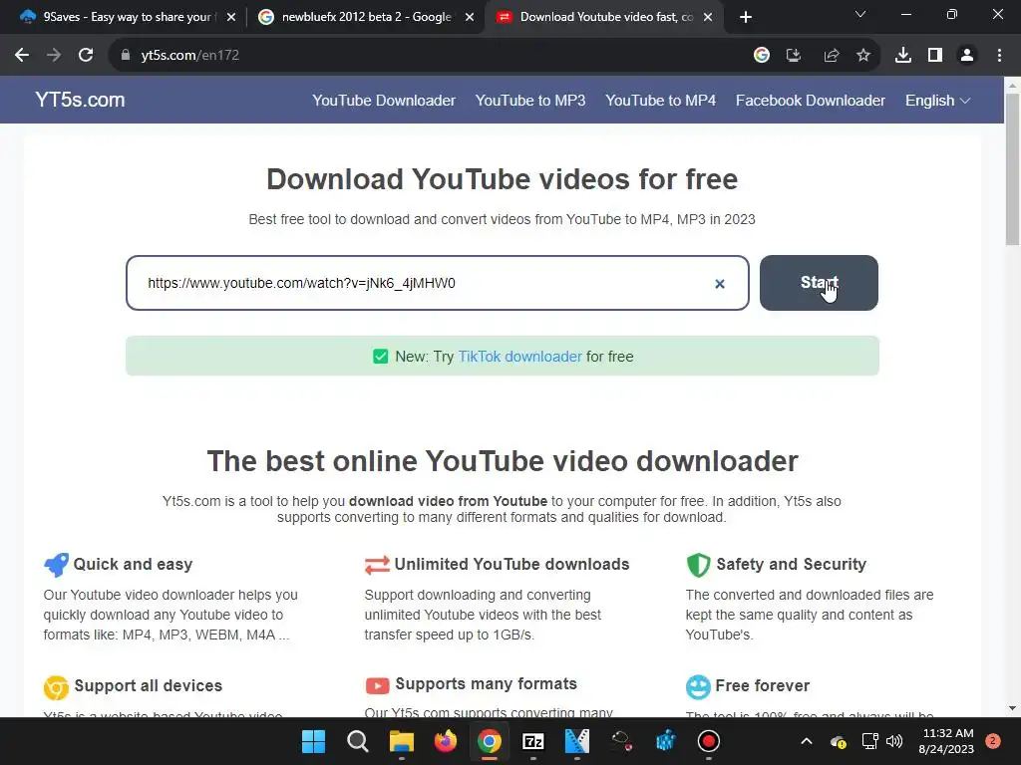Bookmark this page with the star icon

click(x=863, y=56)
